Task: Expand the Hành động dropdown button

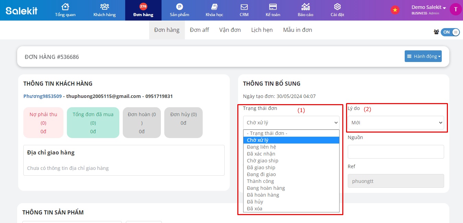Action: [423, 57]
